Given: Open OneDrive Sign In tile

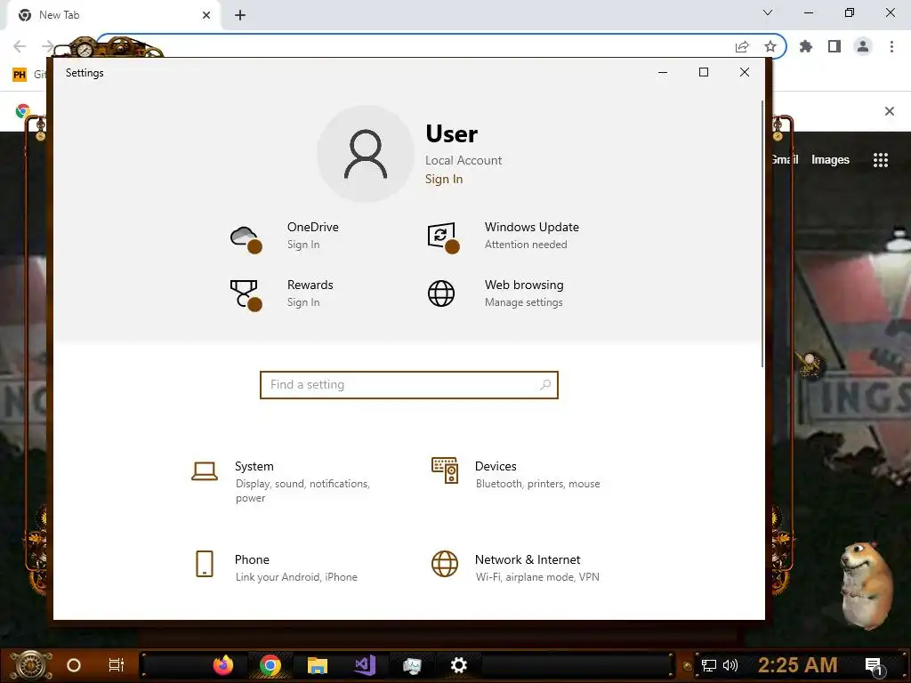Looking at the screenshot, I should [x=284, y=237].
